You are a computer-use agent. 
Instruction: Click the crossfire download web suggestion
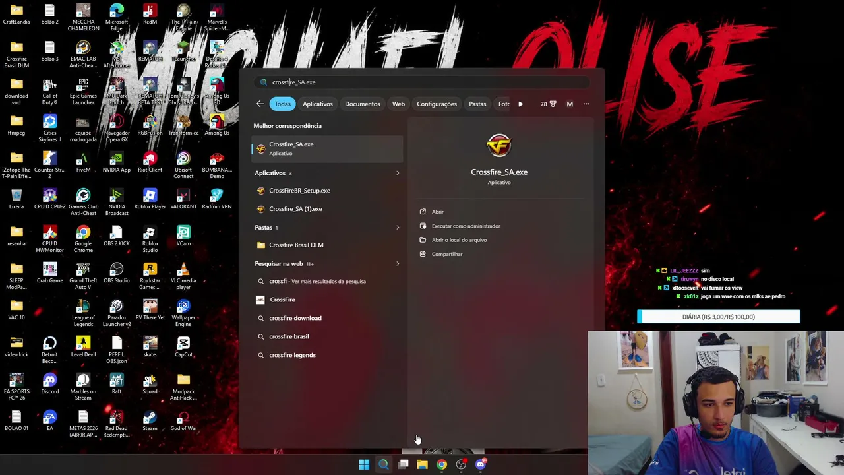click(327, 318)
